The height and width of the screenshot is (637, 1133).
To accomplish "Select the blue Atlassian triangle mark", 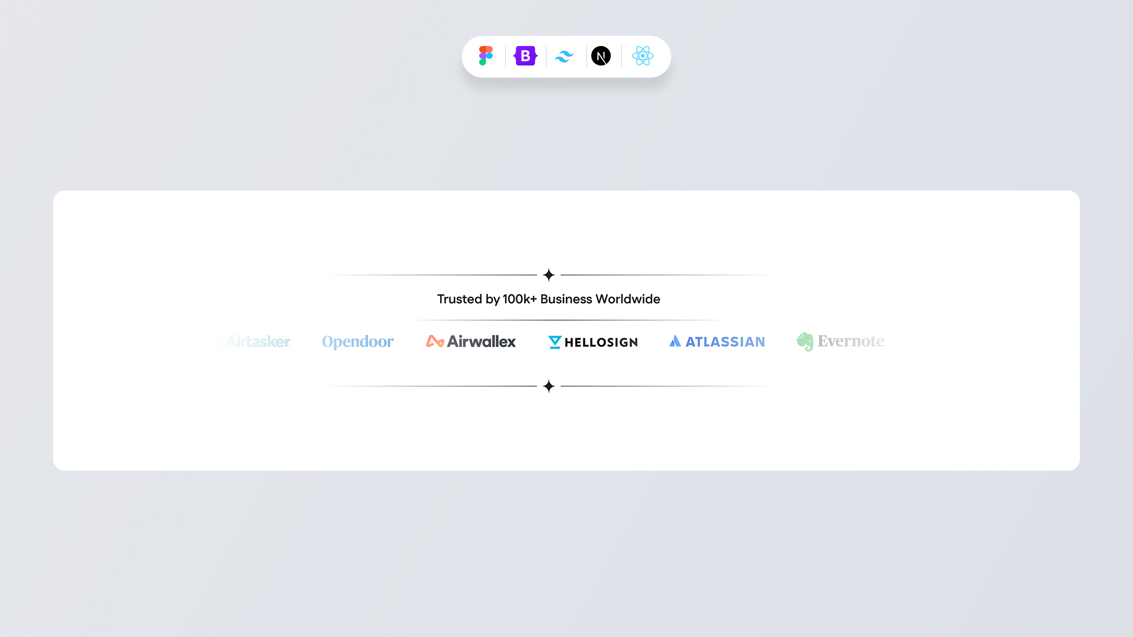I will [675, 341].
